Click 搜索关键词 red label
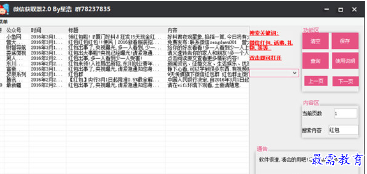 click(264, 33)
